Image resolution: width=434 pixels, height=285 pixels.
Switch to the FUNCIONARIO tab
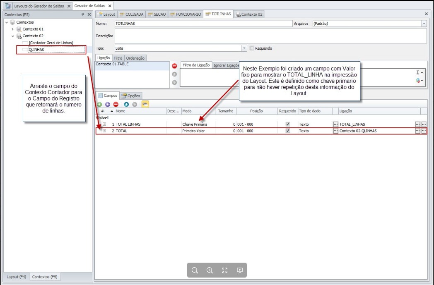pyautogui.click(x=186, y=14)
